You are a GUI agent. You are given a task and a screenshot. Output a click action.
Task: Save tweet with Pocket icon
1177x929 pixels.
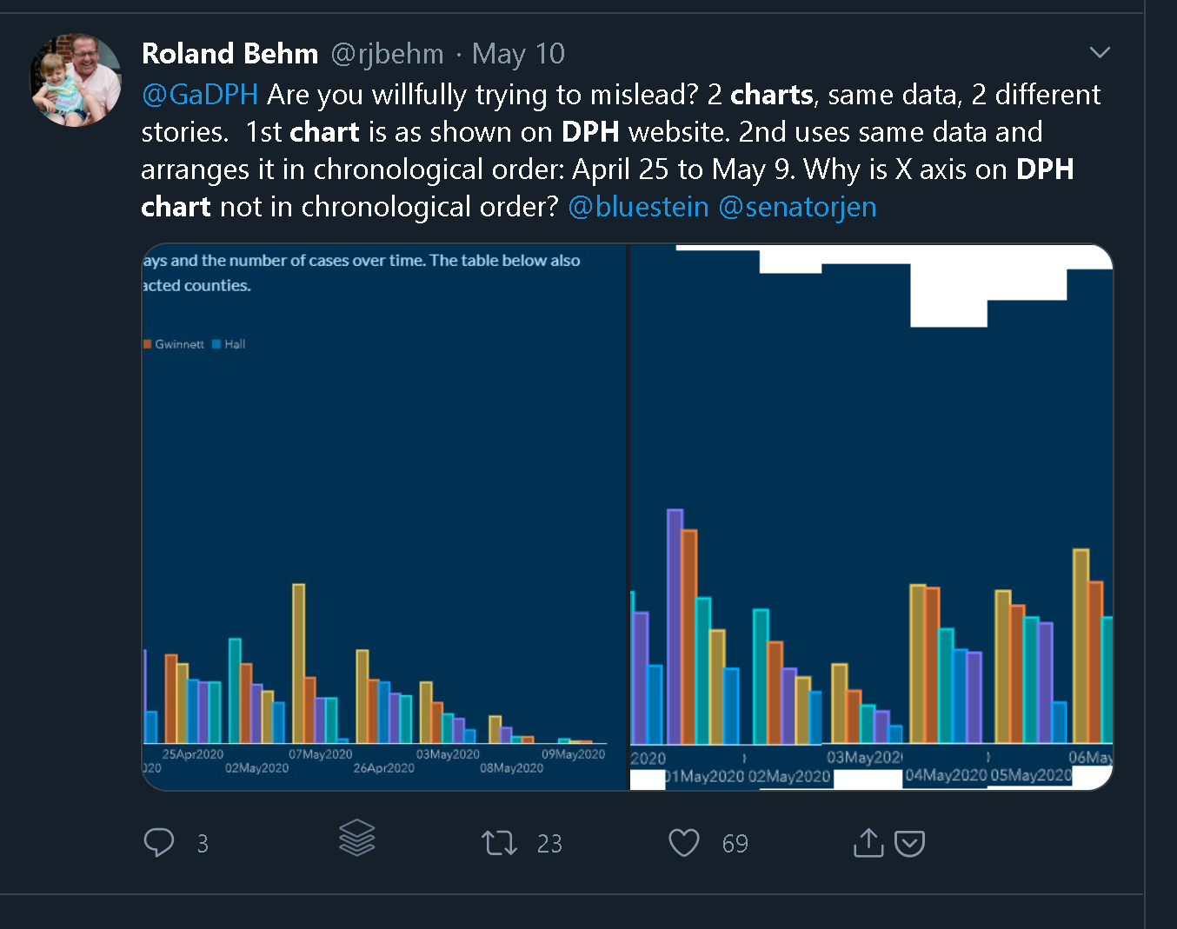pos(909,843)
